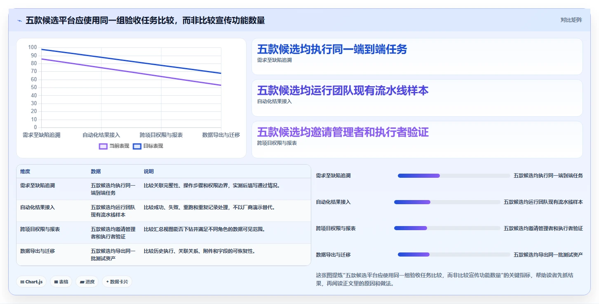Open the 五款候选均邀请管理者和执行者验证 large card heading
The height and width of the screenshot is (304, 599).
click(343, 132)
